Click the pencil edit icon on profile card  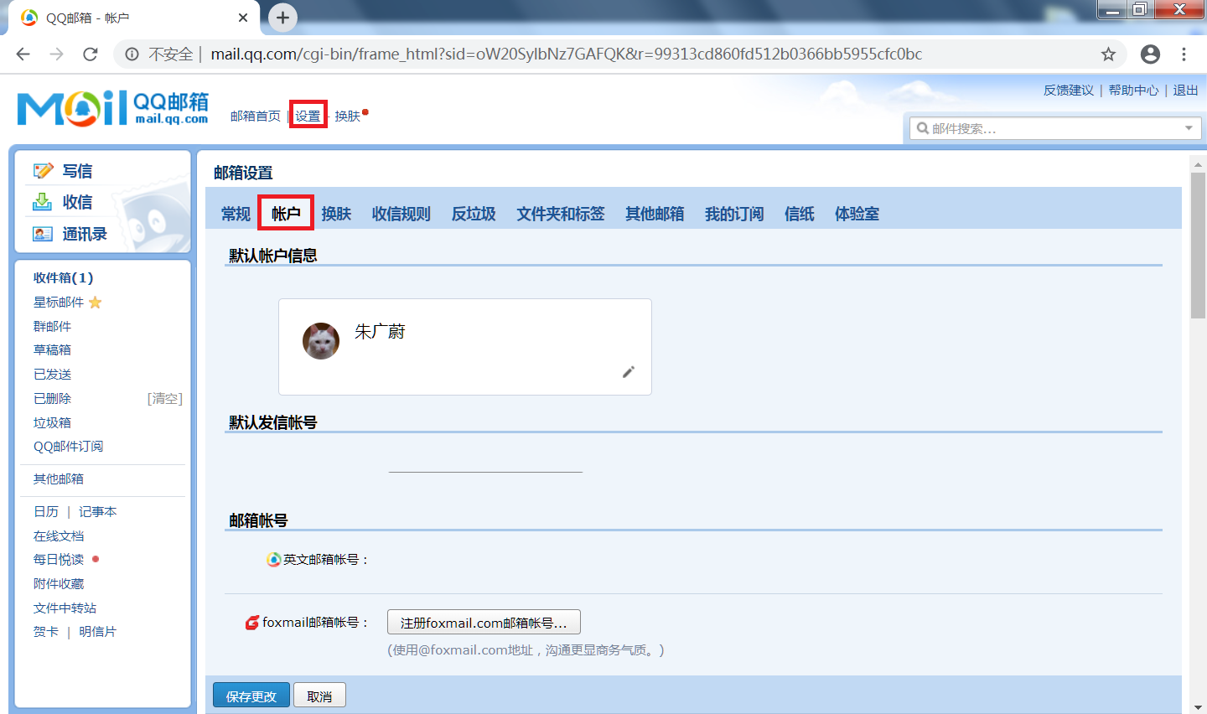tap(629, 372)
